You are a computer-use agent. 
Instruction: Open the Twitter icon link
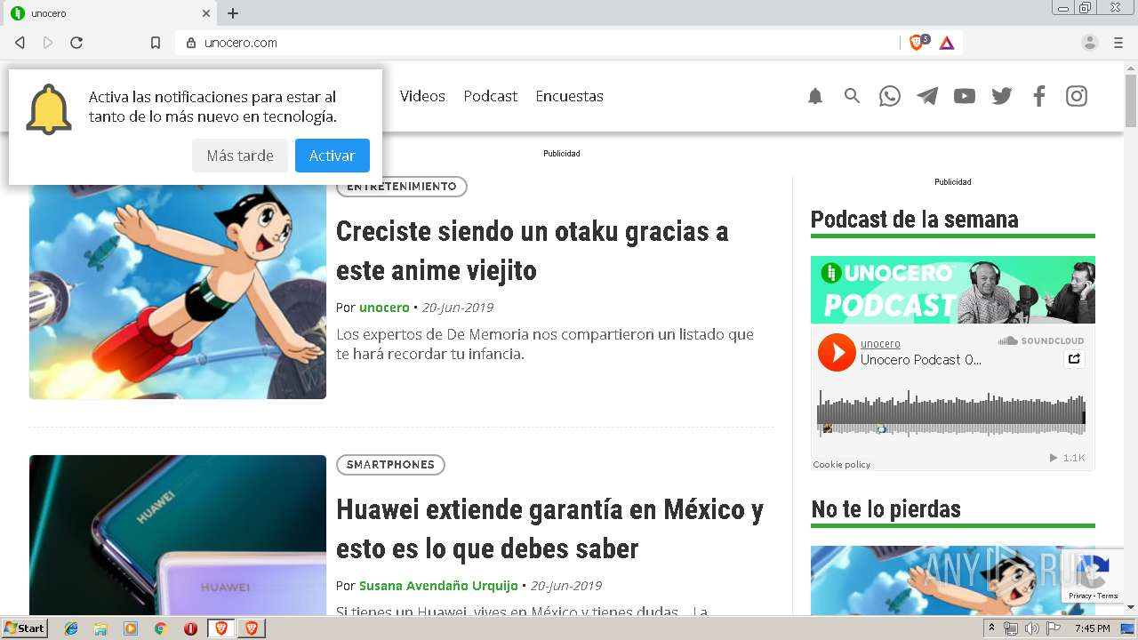[x=1002, y=96]
